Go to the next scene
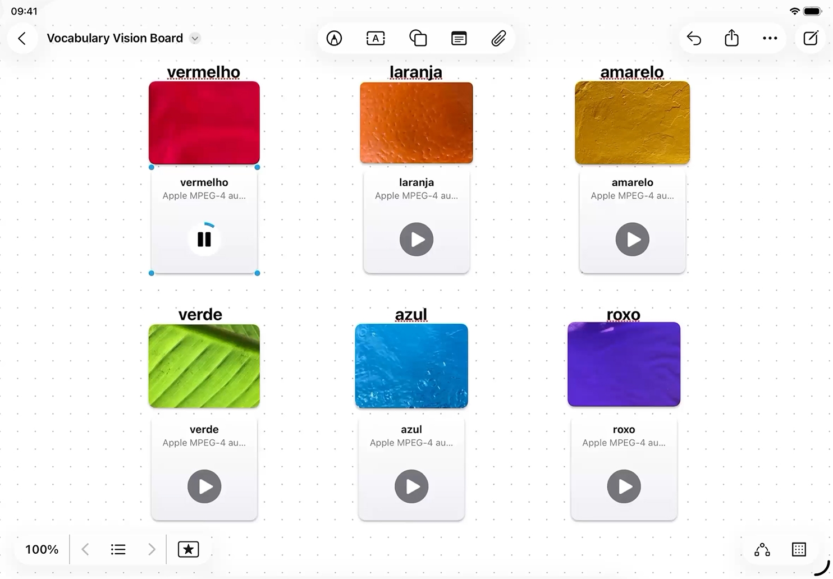Viewport: 833px width, 579px height. (x=152, y=549)
